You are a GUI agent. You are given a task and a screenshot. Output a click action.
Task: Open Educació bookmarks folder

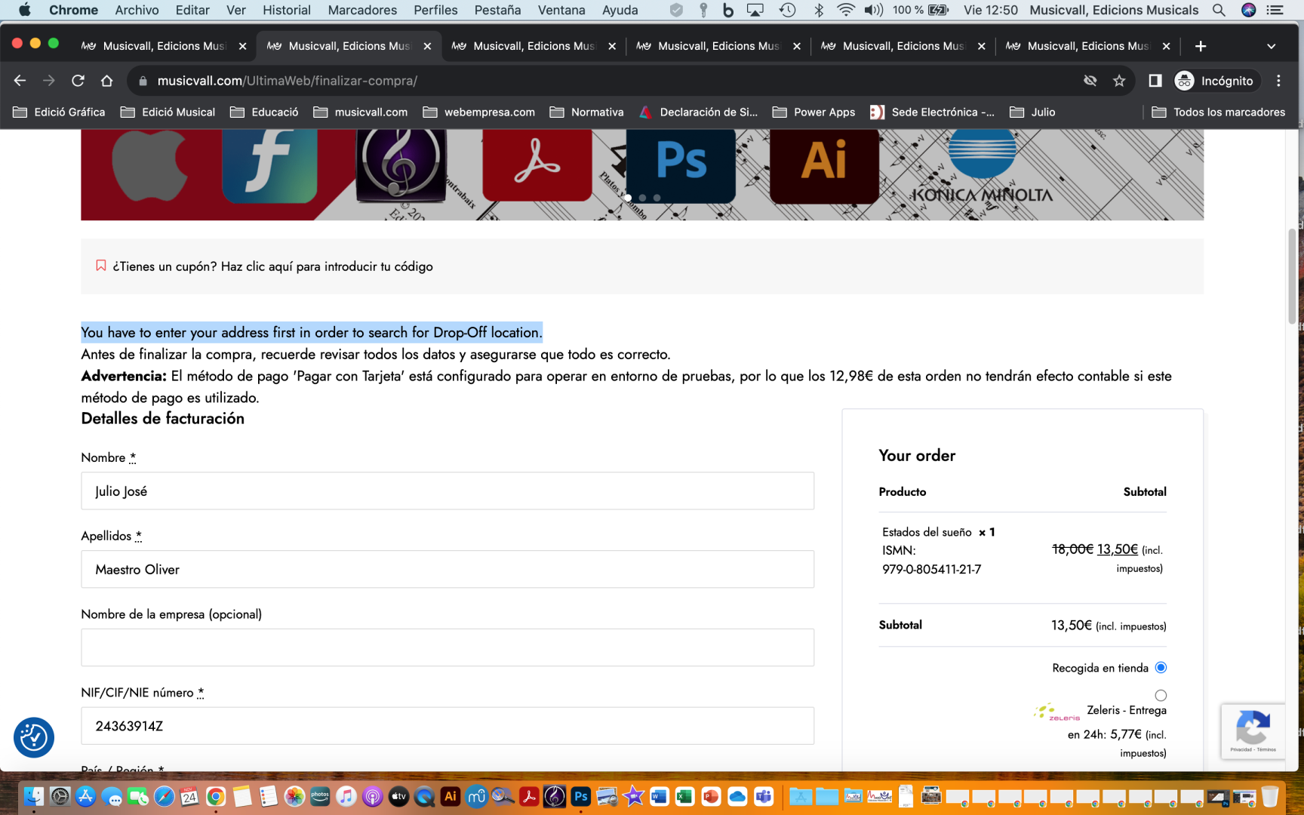point(264,112)
